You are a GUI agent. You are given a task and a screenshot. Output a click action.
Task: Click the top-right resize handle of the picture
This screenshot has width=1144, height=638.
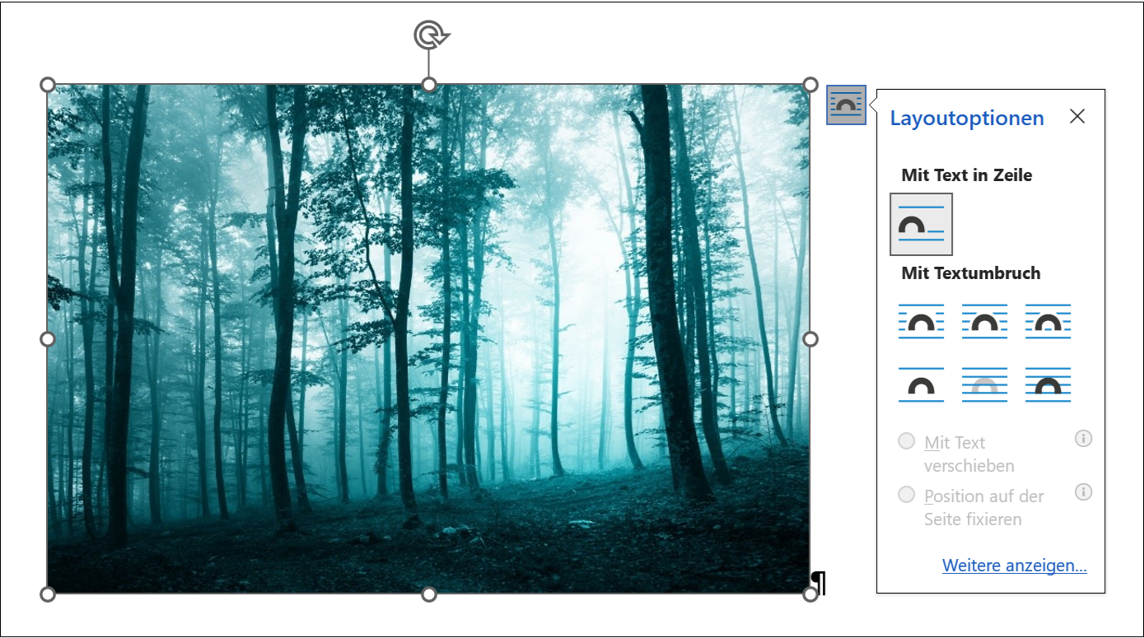810,85
